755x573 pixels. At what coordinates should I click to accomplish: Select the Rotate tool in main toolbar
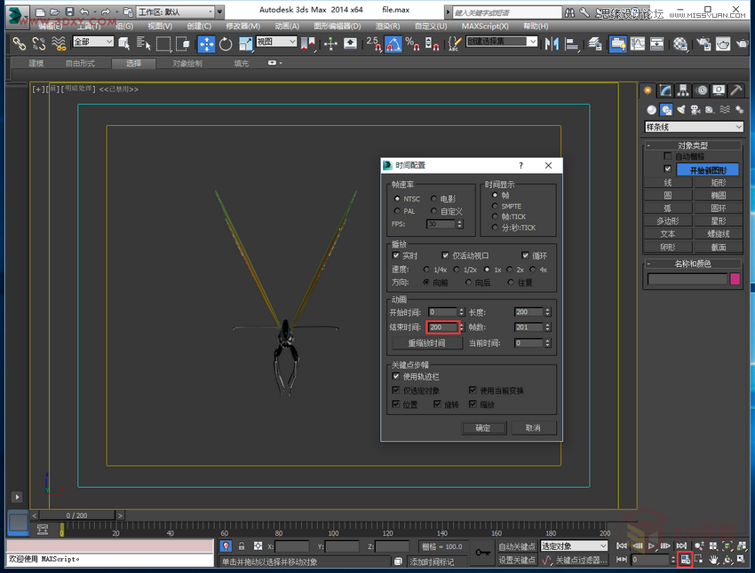[226, 43]
